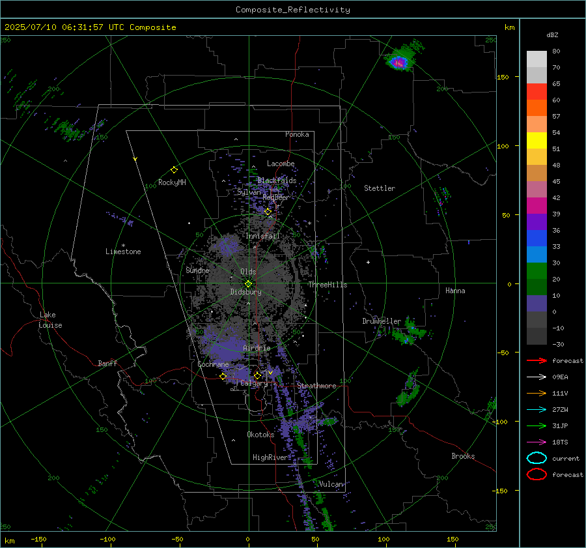The width and height of the screenshot is (586, 548).
Task: Click the Ponoka city label
Action: tap(297, 134)
